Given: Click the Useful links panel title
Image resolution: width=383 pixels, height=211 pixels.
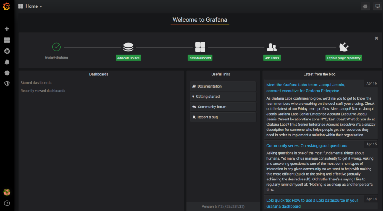Looking at the screenshot, I should (x=221, y=74).
